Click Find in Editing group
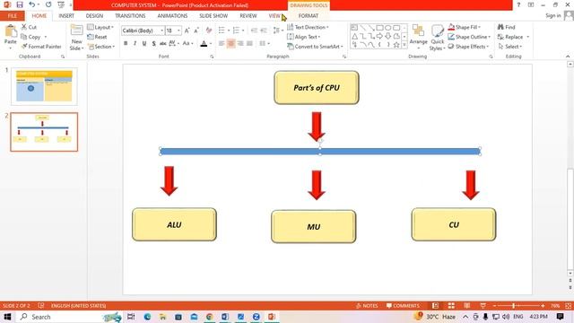The height and width of the screenshot is (323, 574). point(506,27)
